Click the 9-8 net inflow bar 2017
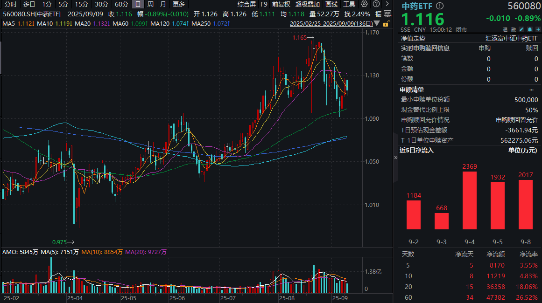This screenshot has width=542, height=303. [525, 205]
